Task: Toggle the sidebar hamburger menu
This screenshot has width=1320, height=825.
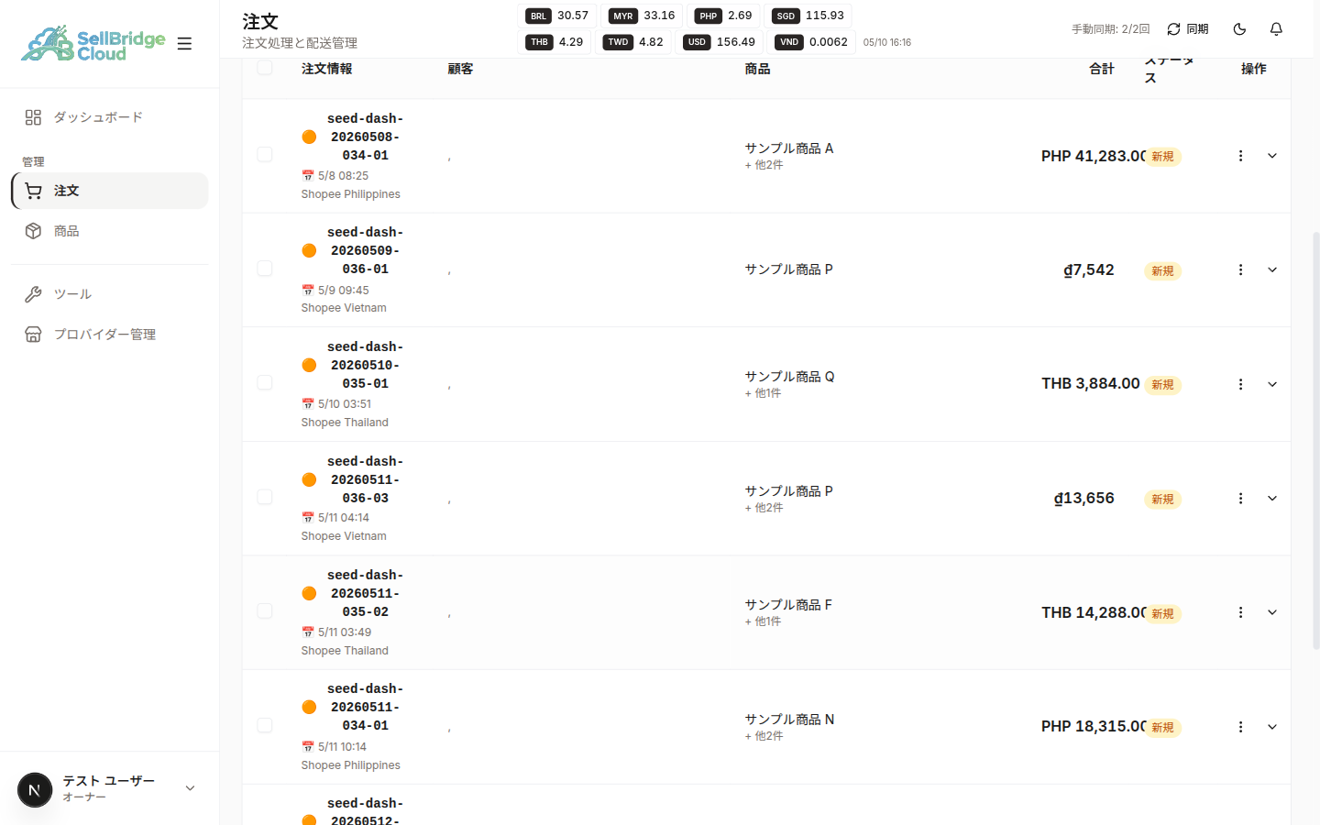Action: point(184,43)
